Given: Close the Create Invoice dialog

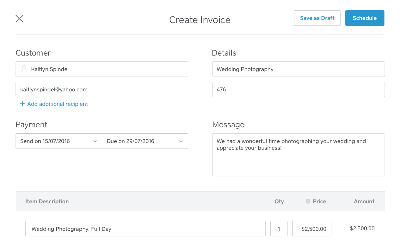Looking at the screenshot, I should coord(19,19).
